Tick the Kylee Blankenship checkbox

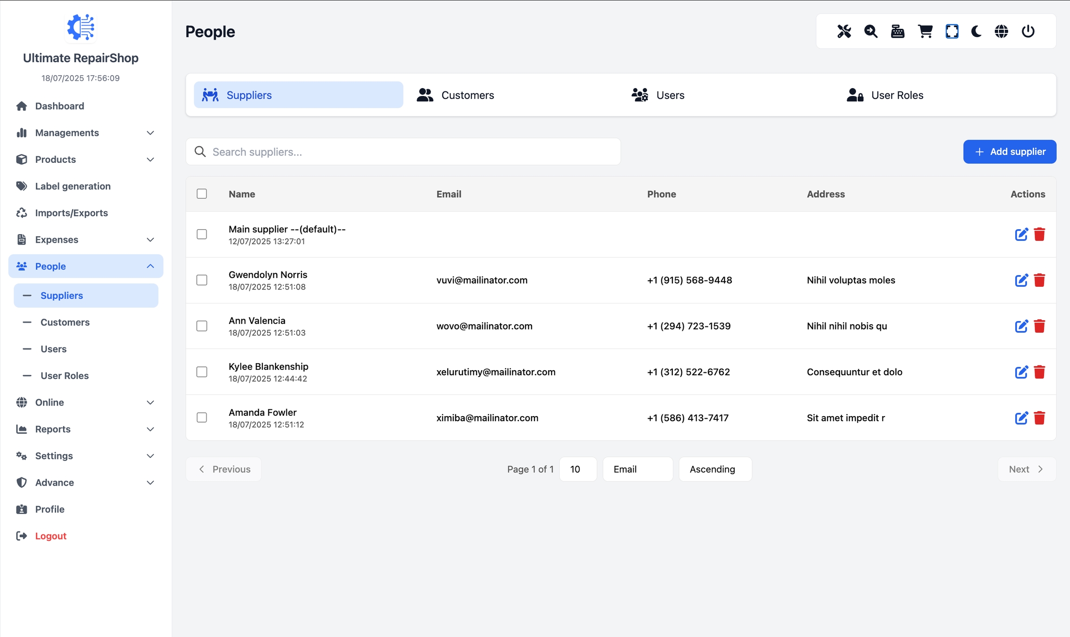click(x=202, y=372)
